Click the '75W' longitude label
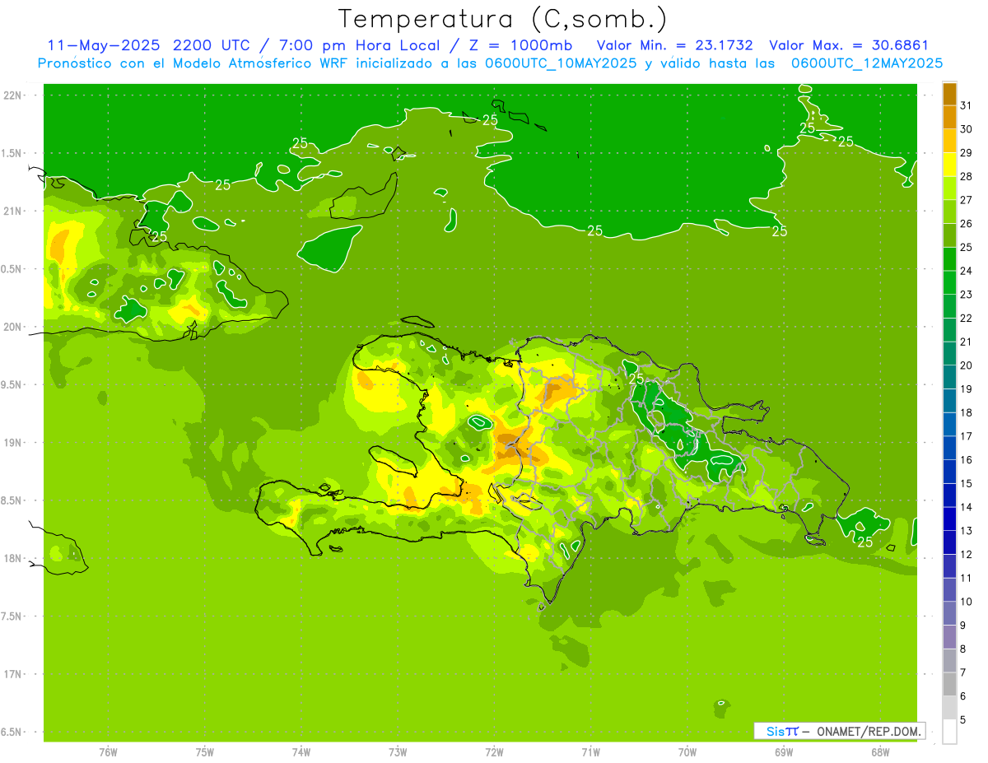This screenshot has height=763, width=988. click(205, 752)
